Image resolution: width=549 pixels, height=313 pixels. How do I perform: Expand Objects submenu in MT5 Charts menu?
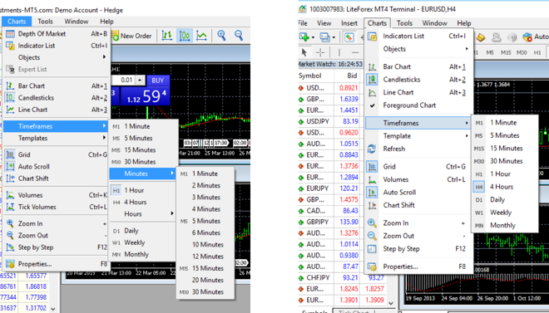[56, 57]
